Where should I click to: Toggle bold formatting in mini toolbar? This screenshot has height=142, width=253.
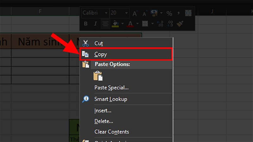[x=86, y=23]
